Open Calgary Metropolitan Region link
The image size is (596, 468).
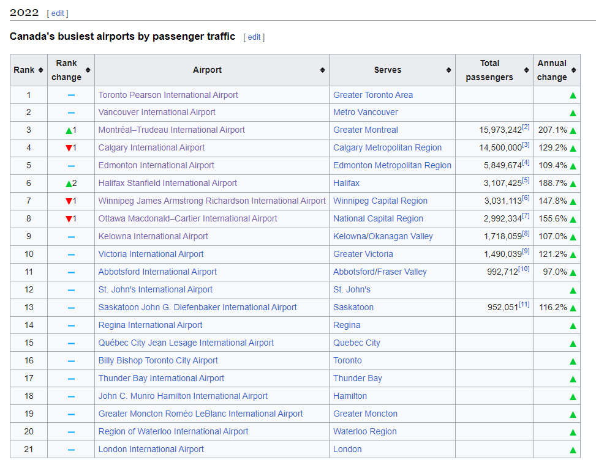point(387,147)
